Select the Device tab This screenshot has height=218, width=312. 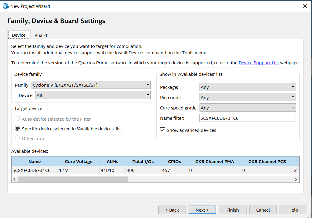(19, 35)
